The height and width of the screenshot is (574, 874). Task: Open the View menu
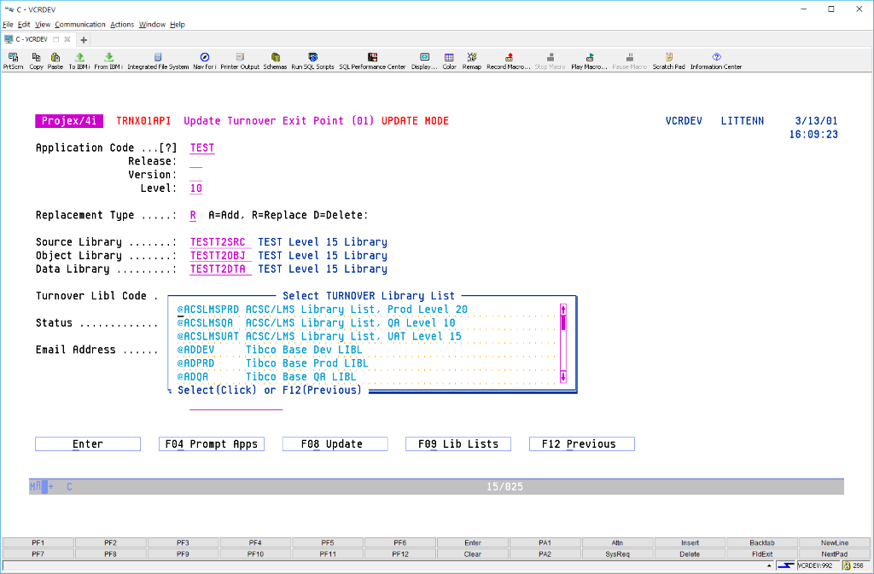[x=43, y=25]
